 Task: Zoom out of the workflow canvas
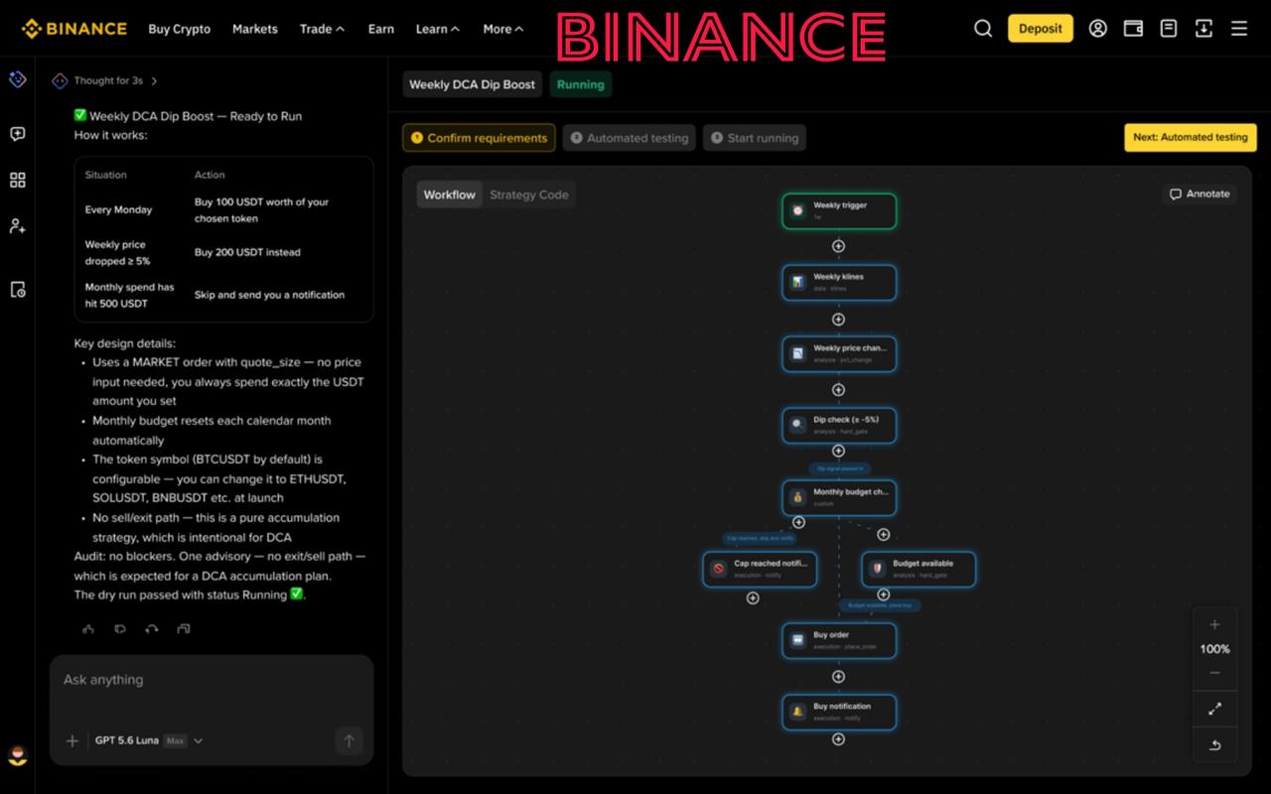(1214, 673)
